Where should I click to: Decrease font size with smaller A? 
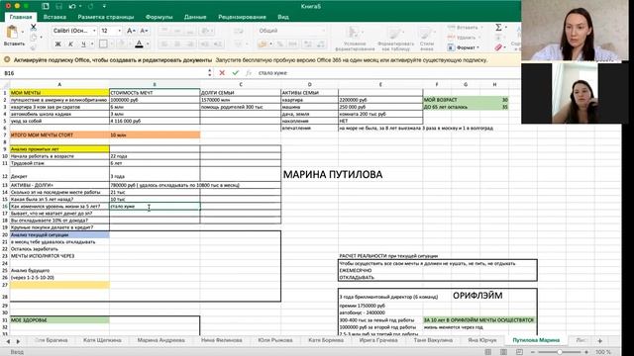click(x=144, y=31)
